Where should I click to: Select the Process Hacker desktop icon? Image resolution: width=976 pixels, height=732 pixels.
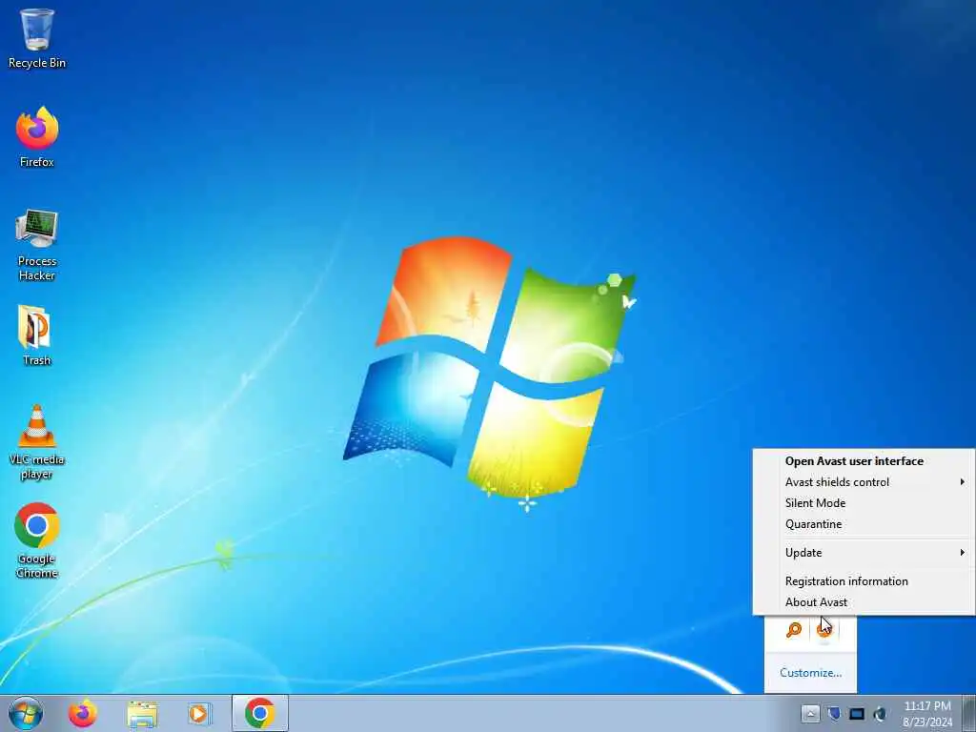(x=37, y=245)
